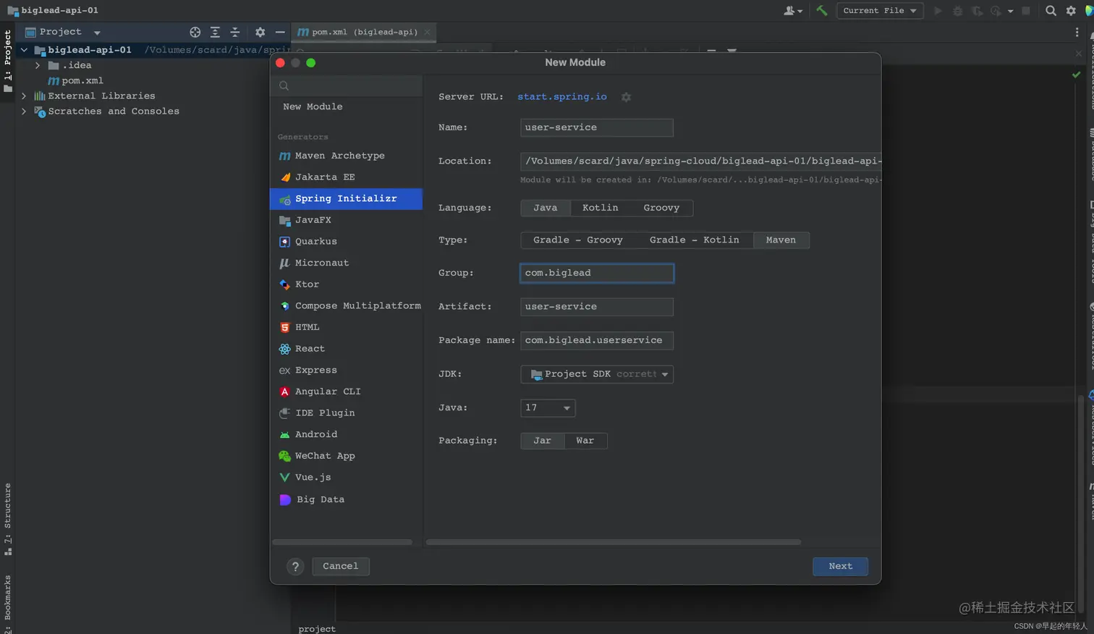Switch to pom.xml (biglead-api) editor tab
Viewport: 1094px width, 634px height.
(364, 32)
